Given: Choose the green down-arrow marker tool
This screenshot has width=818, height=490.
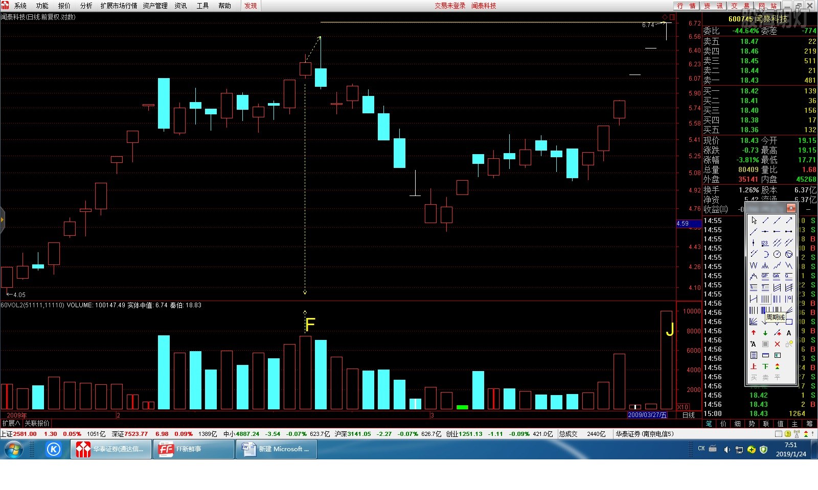Looking at the screenshot, I should coord(765,333).
